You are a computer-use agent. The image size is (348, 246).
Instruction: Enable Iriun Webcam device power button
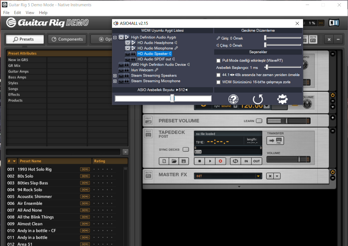(x=121, y=70)
